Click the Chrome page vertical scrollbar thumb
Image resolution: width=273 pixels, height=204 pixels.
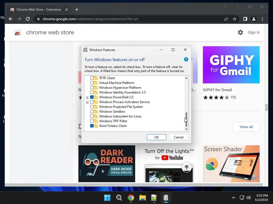coord(266,107)
